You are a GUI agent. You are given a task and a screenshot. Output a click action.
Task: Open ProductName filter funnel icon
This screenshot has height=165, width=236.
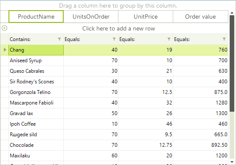pyautogui.click(x=59, y=39)
